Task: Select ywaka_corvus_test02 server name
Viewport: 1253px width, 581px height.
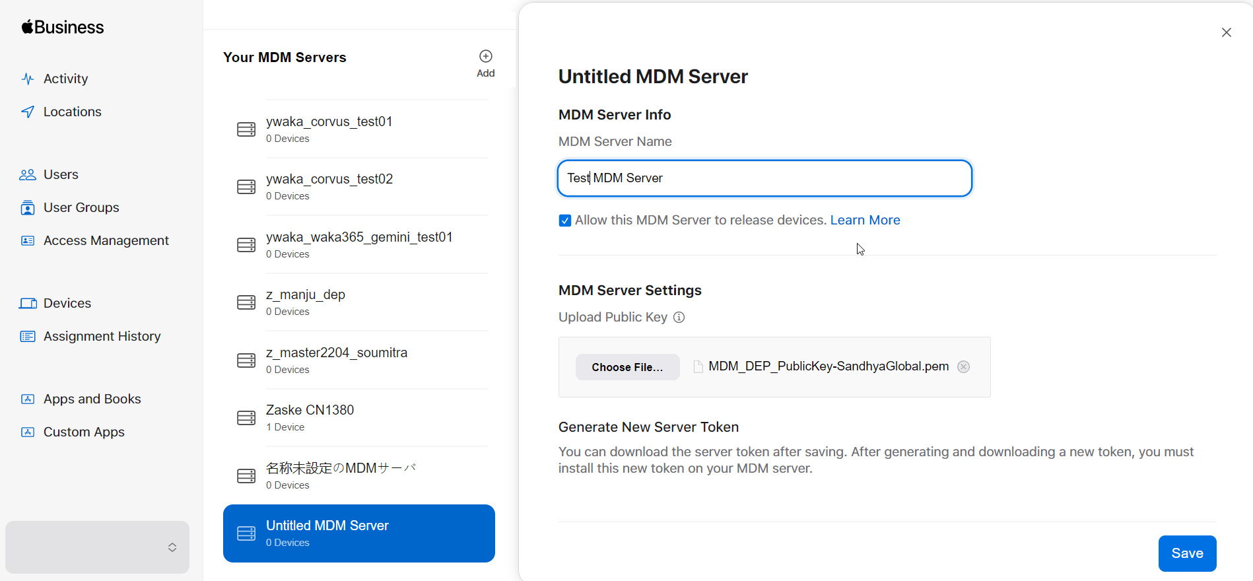Action: coord(329,179)
